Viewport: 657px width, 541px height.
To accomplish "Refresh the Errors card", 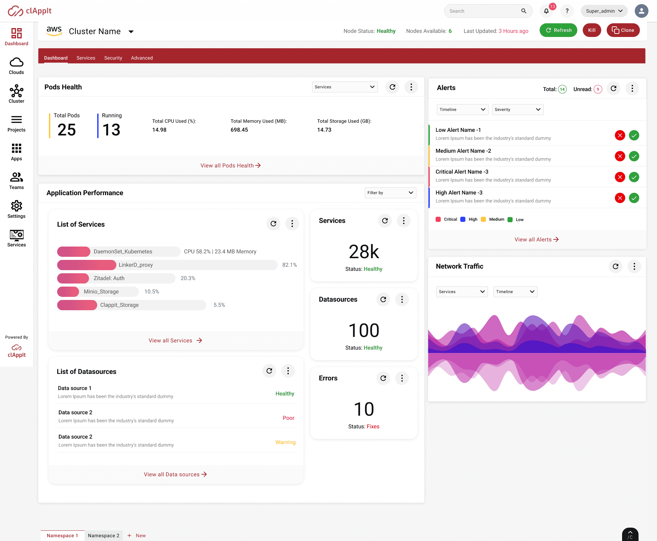I will (383, 378).
